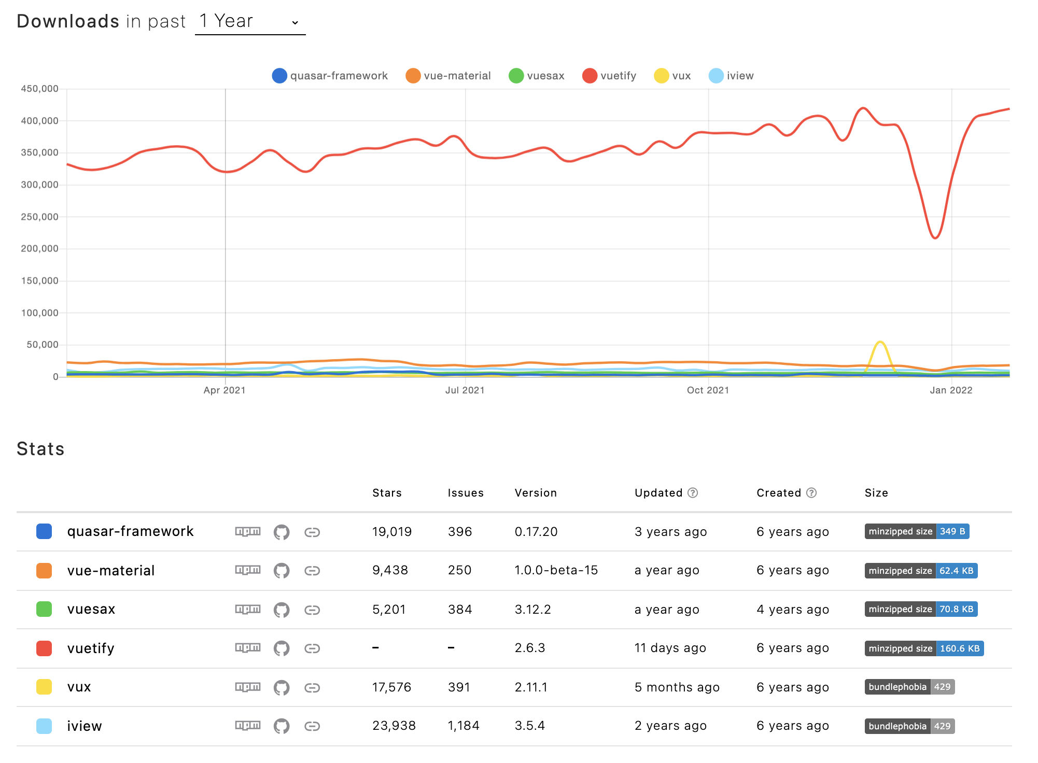Open the iview homepage link icon
The height and width of the screenshot is (763, 1038).
click(312, 726)
